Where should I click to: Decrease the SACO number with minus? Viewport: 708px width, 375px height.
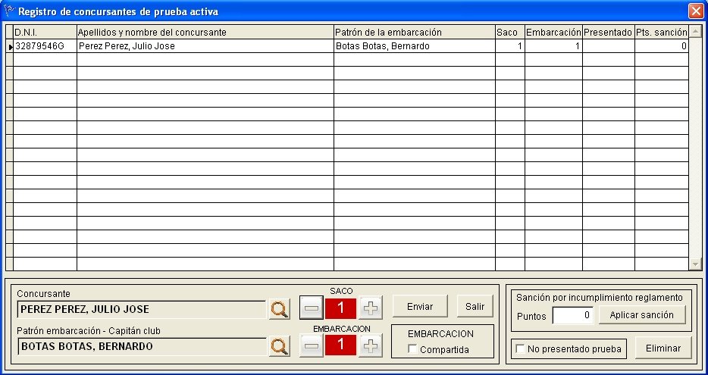[312, 308]
